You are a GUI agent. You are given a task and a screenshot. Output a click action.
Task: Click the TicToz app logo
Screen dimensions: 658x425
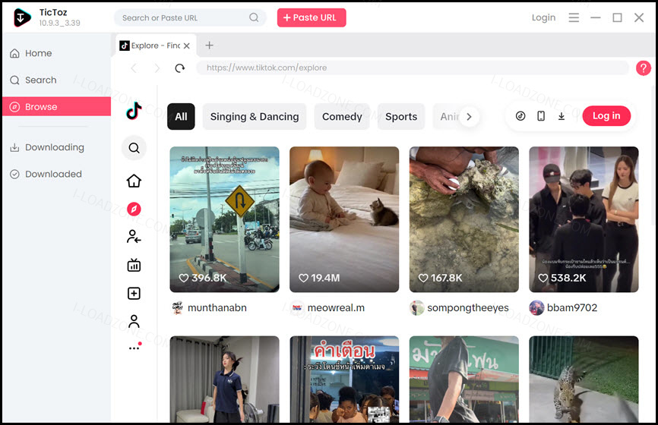point(22,17)
